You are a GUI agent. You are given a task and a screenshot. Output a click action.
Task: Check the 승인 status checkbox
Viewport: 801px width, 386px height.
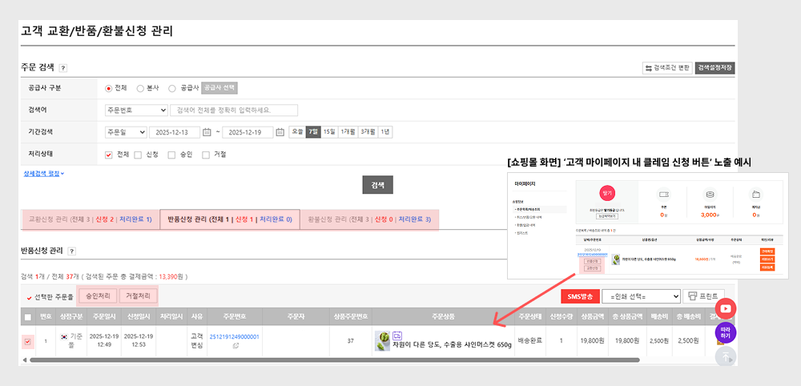(x=171, y=155)
